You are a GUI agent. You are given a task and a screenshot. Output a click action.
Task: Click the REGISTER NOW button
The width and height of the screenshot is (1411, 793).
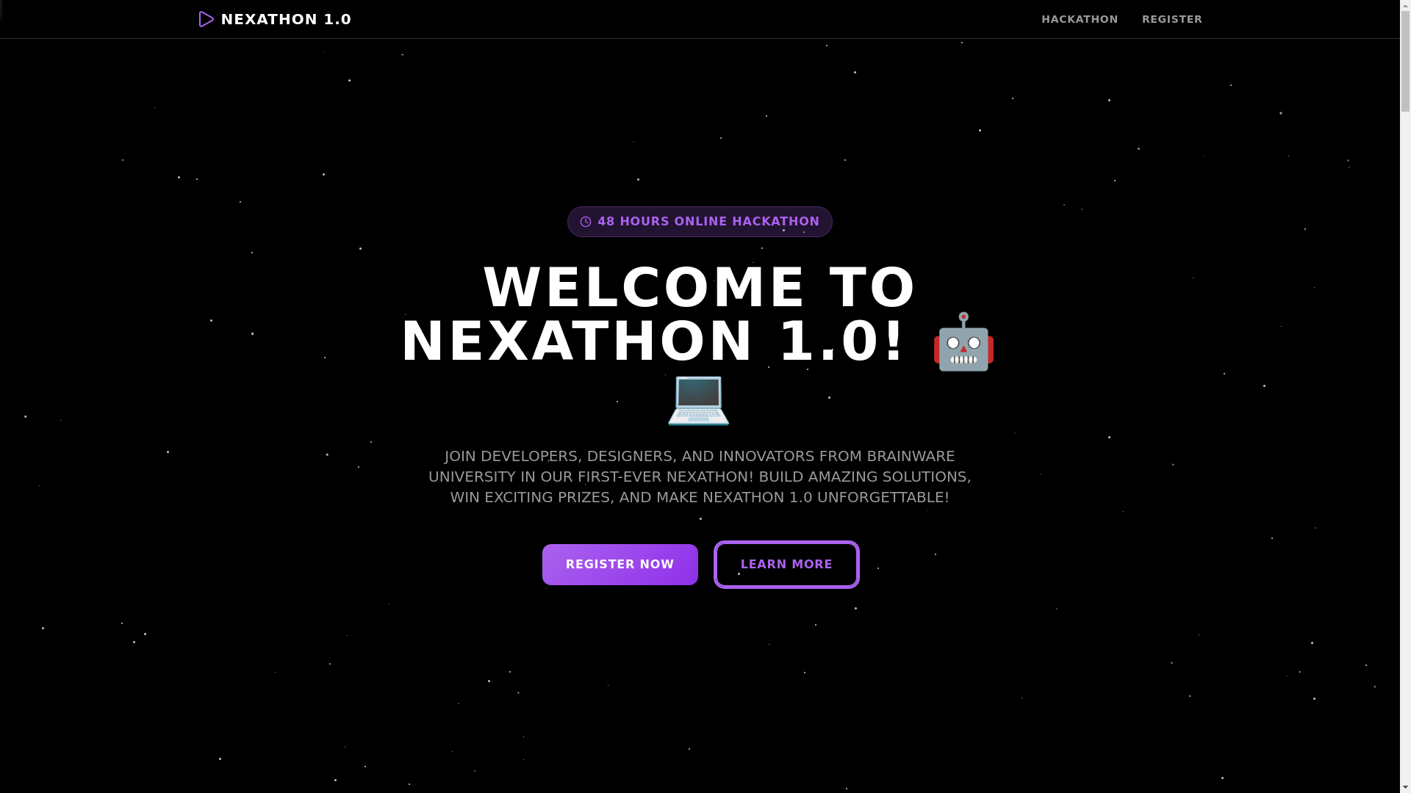coord(620,565)
